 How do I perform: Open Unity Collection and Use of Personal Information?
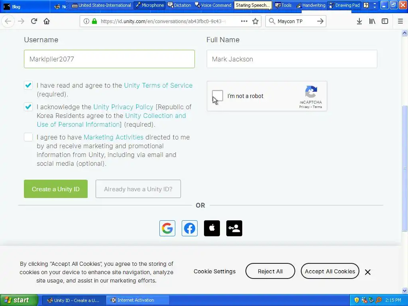(112, 120)
